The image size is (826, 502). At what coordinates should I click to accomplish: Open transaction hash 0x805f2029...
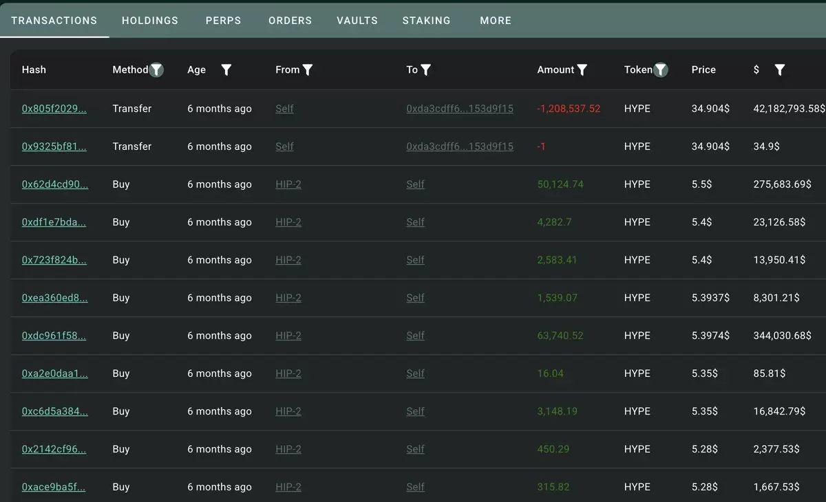[x=54, y=109]
